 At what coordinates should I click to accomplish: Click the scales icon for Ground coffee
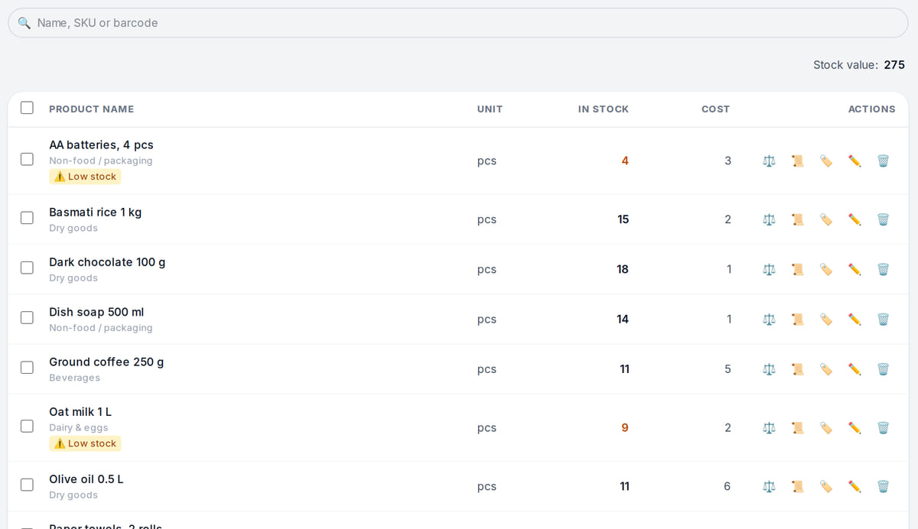(769, 369)
